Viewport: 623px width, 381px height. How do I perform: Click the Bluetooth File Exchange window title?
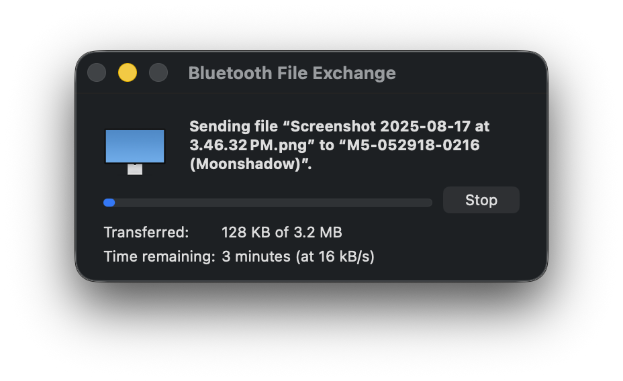click(292, 73)
